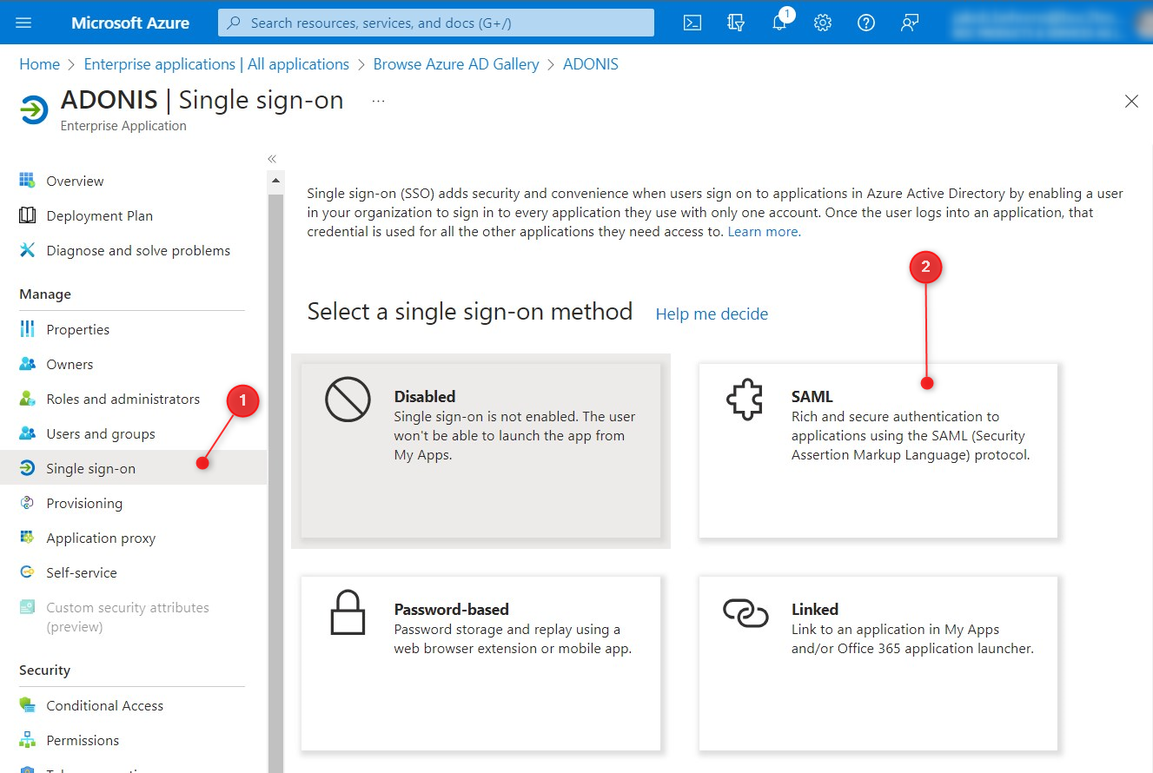Open the Help me decide link
The height and width of the screenshot is (773, 1153).
(712, 314)
